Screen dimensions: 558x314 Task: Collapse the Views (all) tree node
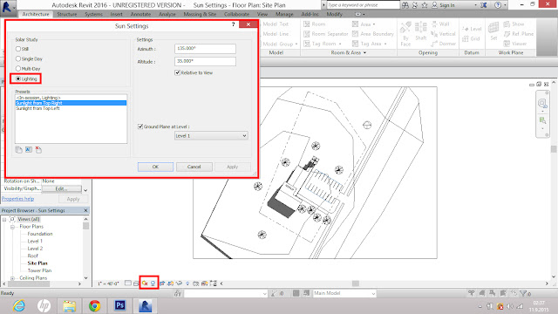coord(4,219)
